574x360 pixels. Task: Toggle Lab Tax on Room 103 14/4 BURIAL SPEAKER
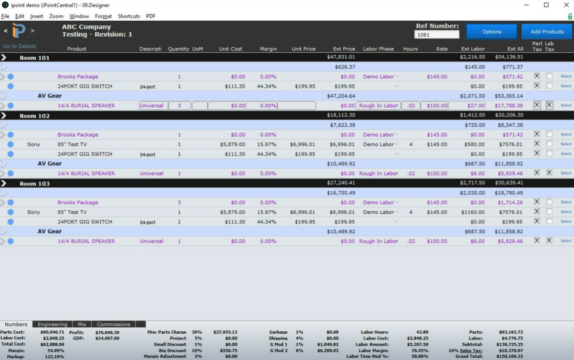coord(549,240)
